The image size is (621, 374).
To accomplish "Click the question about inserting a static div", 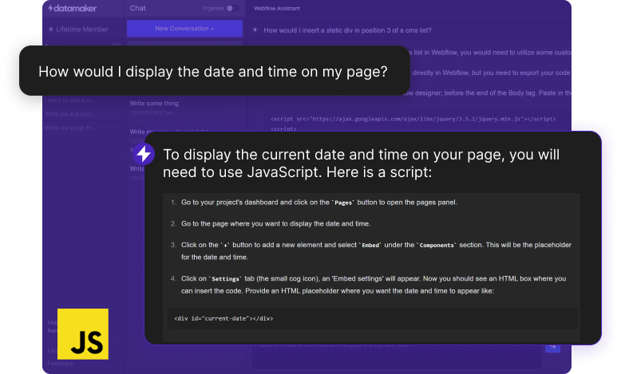I will point(347,30).
